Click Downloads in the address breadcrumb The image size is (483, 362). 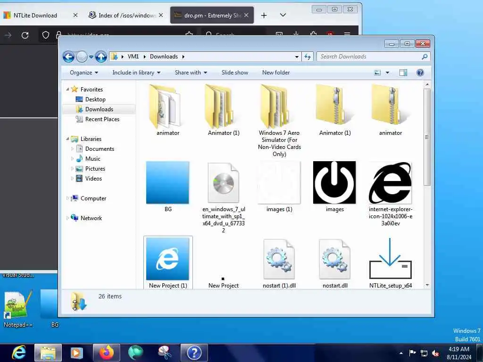(x=164, y=57)
